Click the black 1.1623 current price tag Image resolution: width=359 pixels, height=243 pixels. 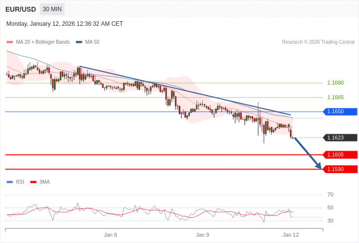tap(340, 138)
